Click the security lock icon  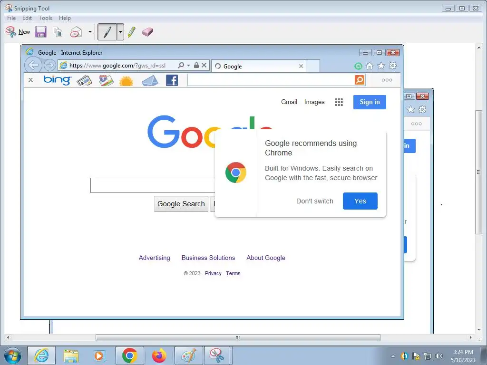coord(196,65)
